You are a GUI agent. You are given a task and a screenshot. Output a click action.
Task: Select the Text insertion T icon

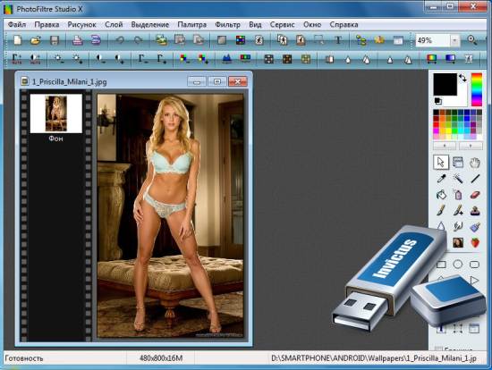point(338,40)
